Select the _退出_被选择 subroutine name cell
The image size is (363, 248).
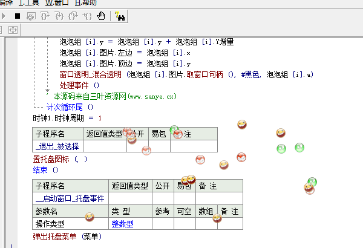[x=57, y=146]
